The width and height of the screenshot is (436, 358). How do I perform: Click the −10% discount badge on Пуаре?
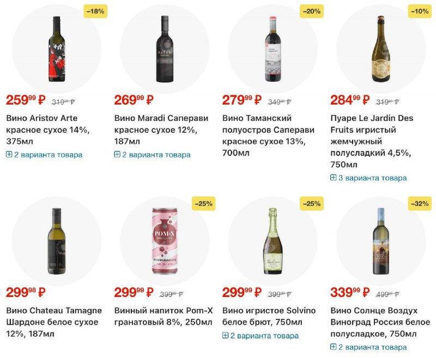pos(420,10)
